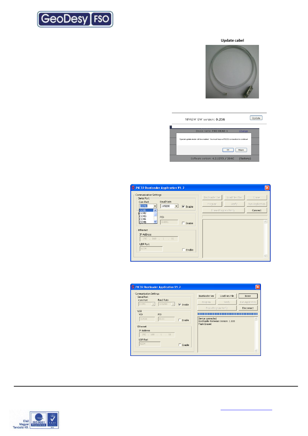The width and height of the screenshot is (308, 436).
Task: Click the IP Address field in the connected window
Action: (157, 335)
